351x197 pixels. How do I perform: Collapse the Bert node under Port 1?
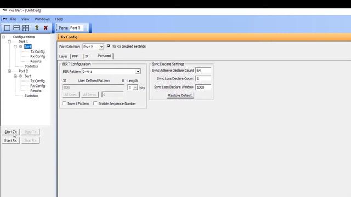pos(15,47)
